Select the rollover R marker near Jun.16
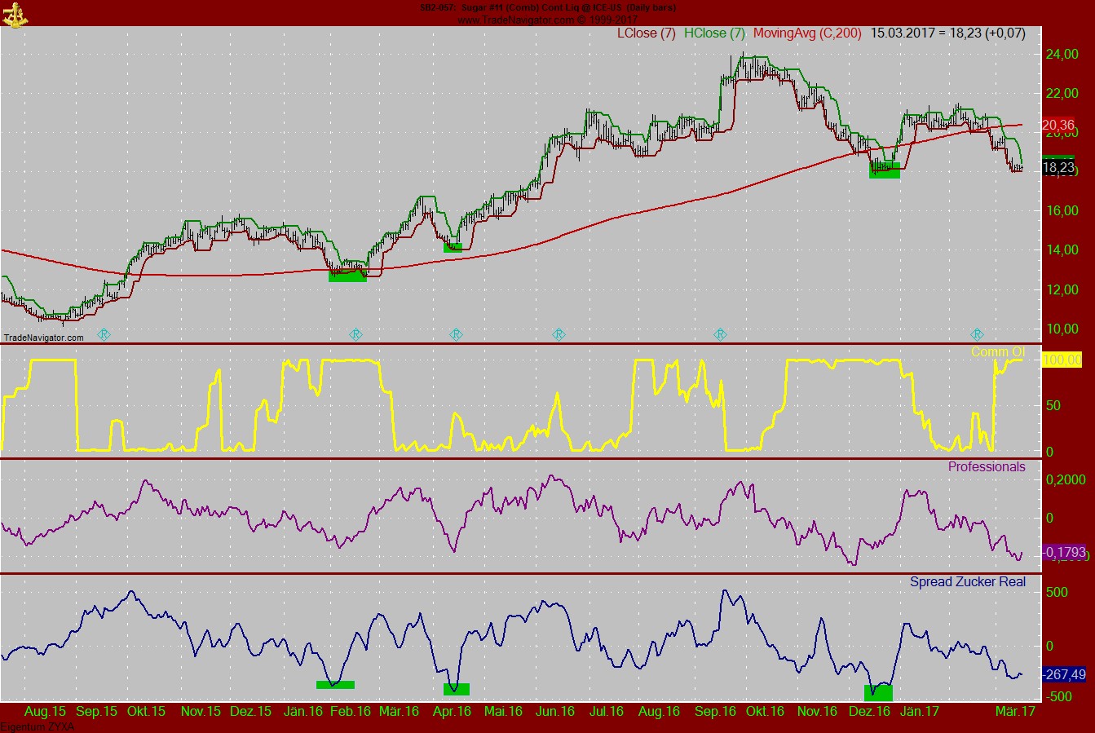 tap(559, 334)
